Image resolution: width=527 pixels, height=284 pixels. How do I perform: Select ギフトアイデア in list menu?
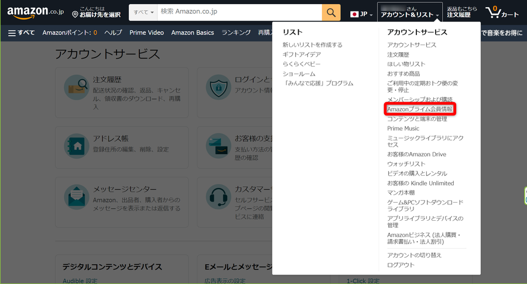coord(302,54)
